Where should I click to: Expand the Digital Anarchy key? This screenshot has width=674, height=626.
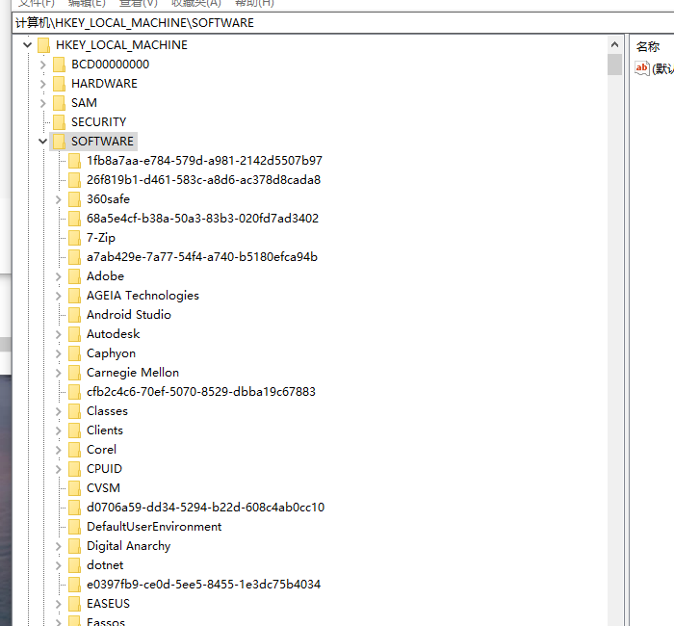59,546
